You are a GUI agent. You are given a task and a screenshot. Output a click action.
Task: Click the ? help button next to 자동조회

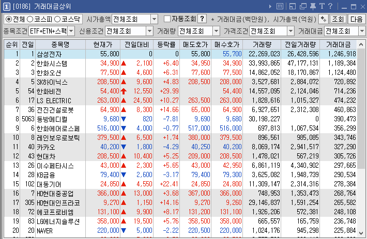pos(202,19)
